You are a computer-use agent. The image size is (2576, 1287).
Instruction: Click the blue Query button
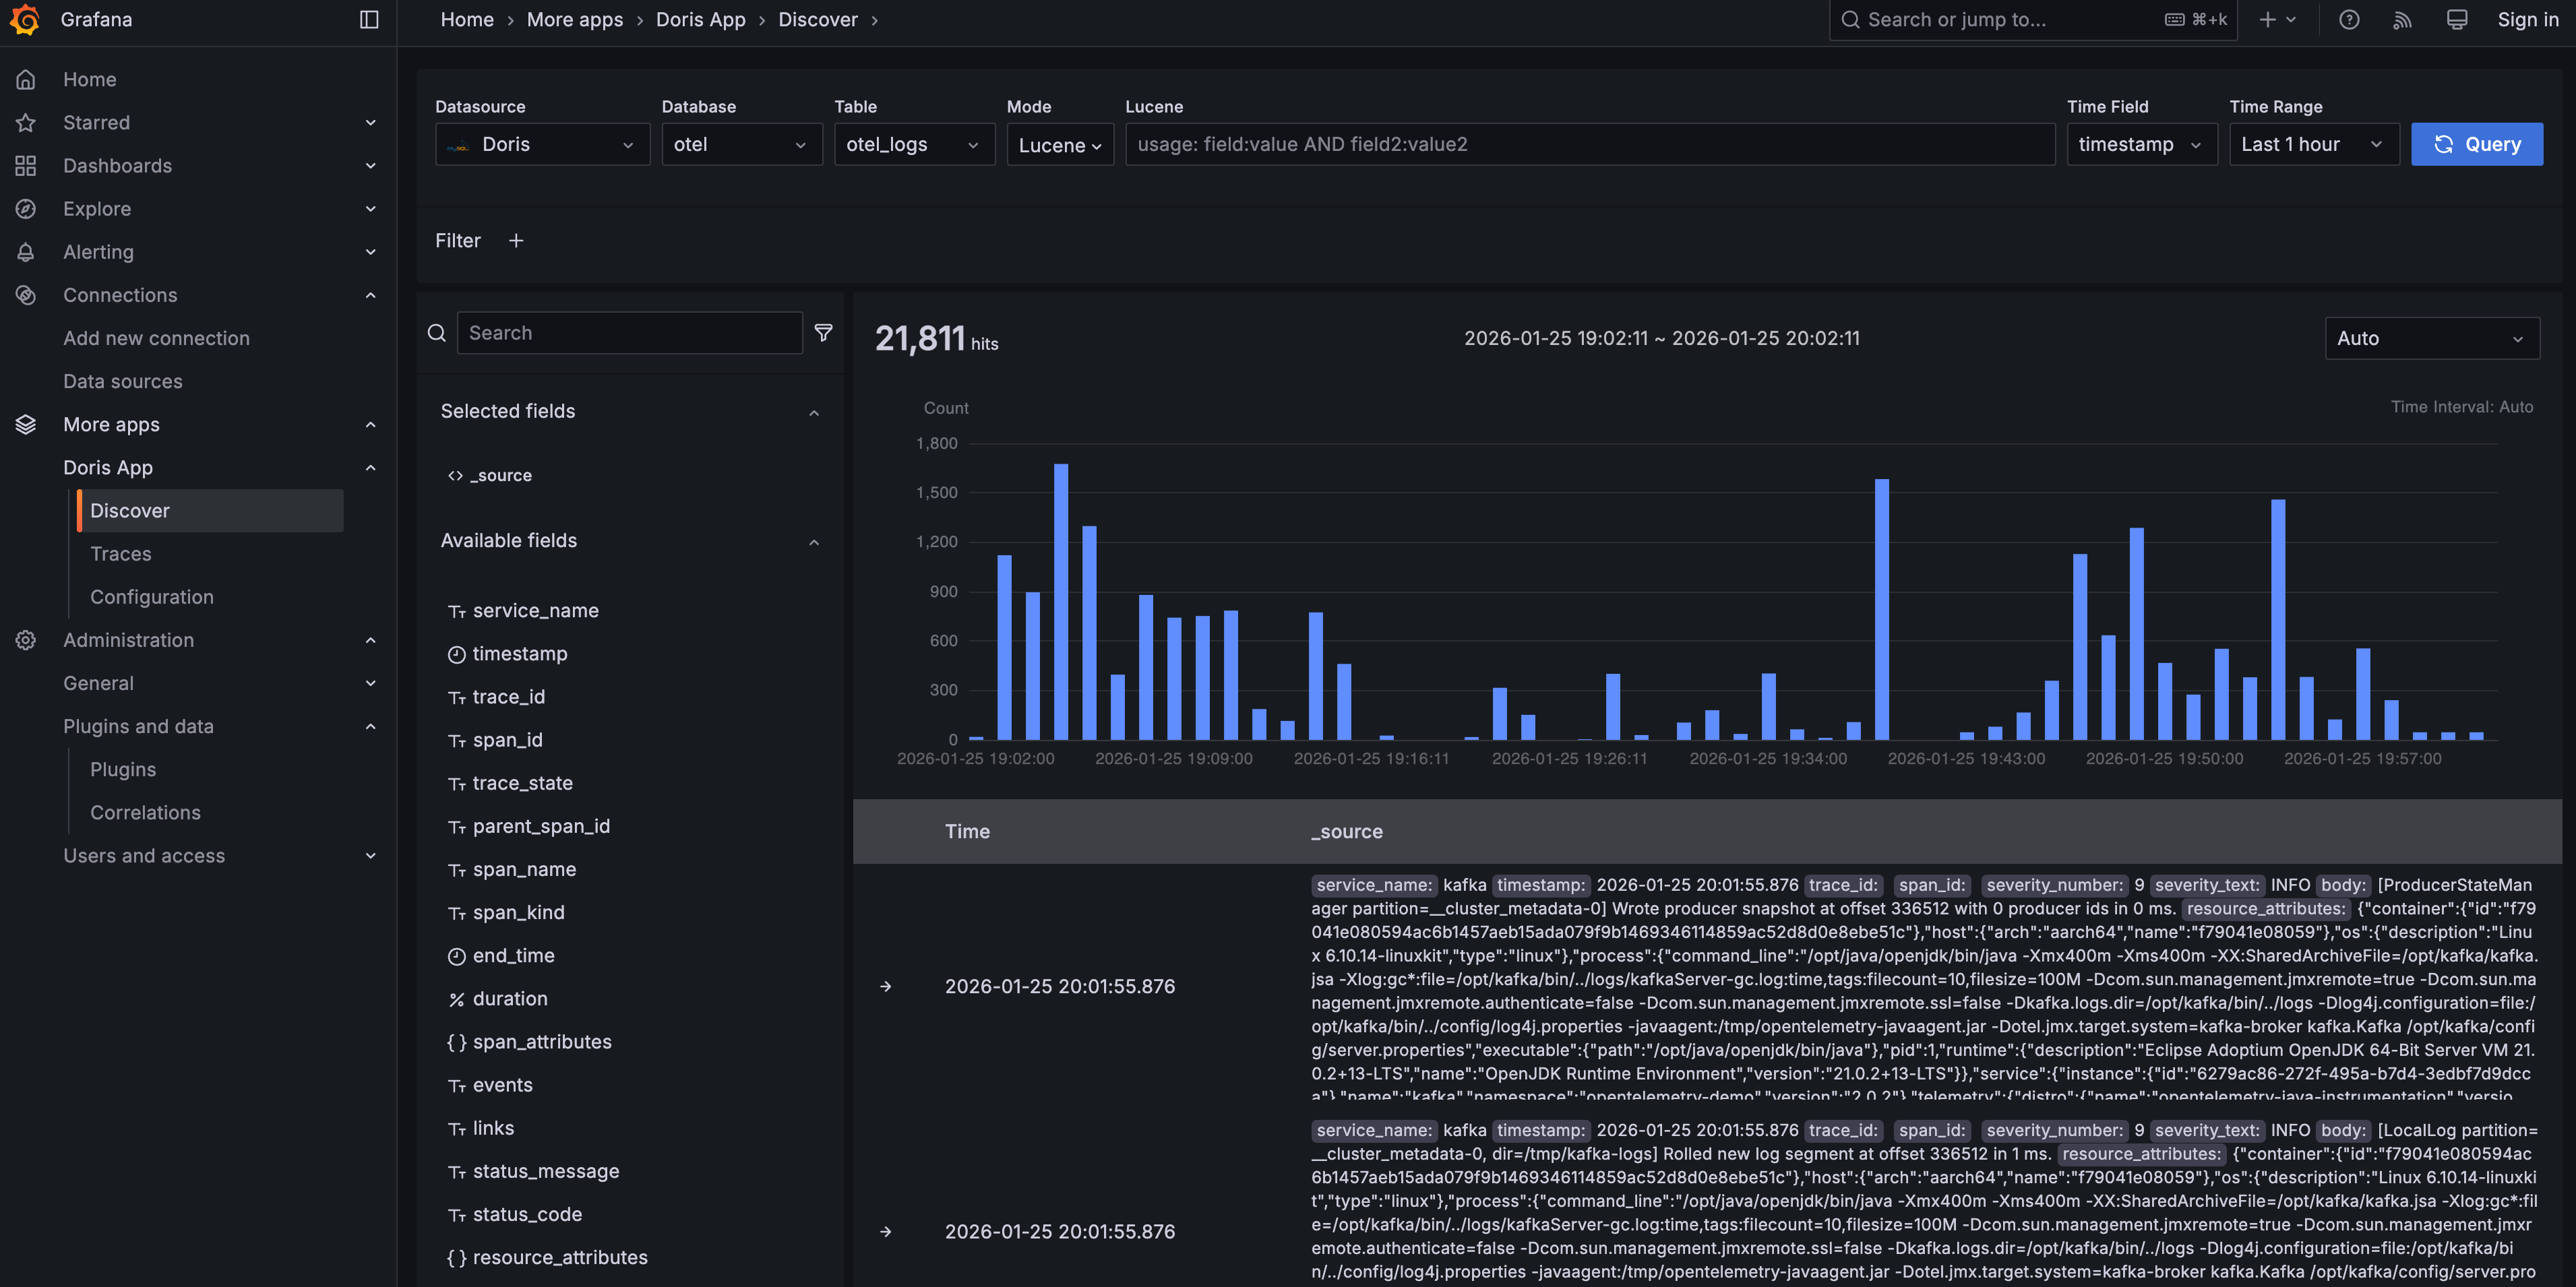click(x=2476, y=144)
